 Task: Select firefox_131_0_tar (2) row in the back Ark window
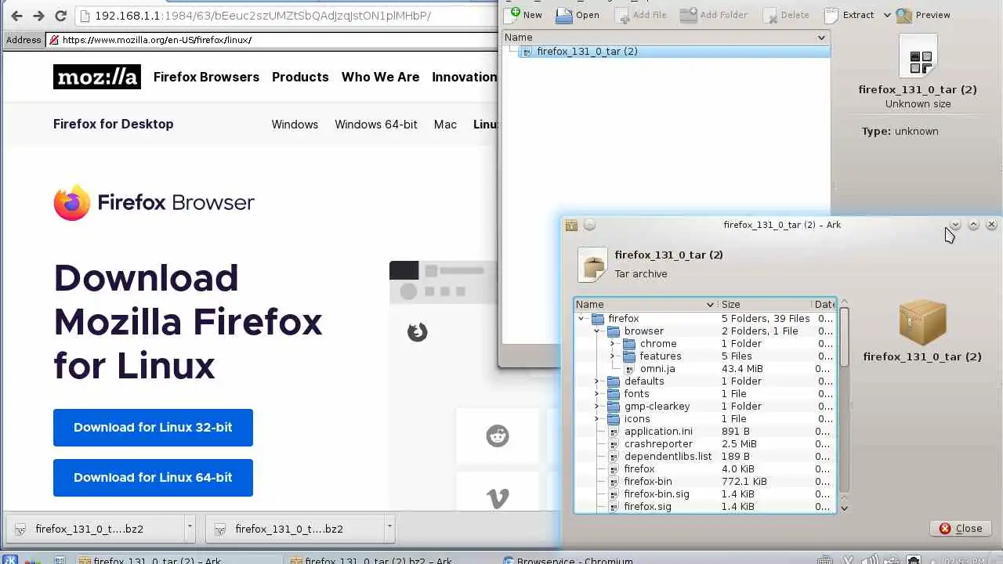[x=674, y=51]
